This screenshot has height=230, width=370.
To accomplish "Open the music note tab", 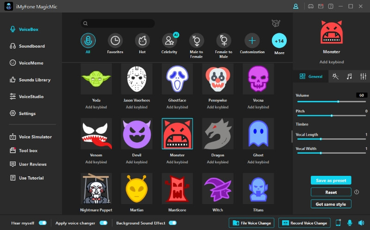I will pyautogui.click(x=349, y=76).
